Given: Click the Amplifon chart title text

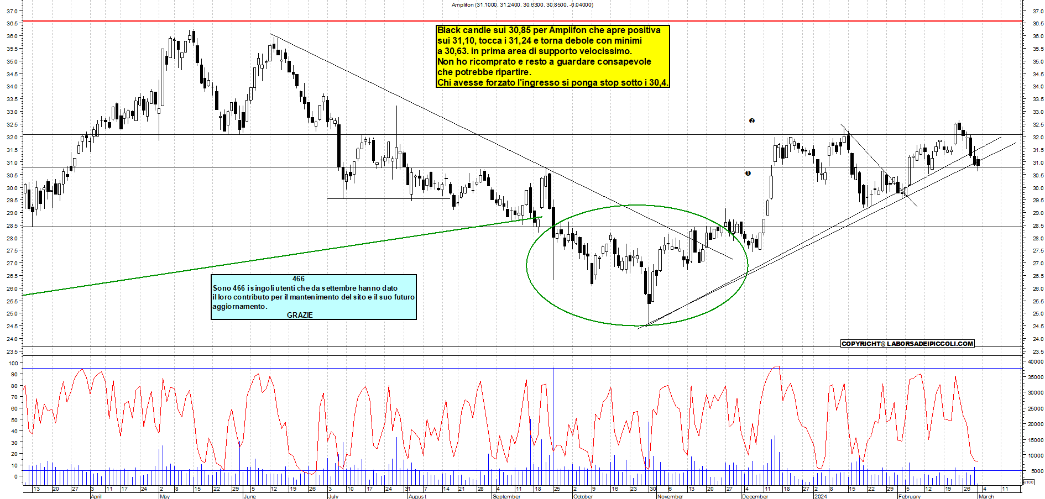Looking at the screenshot, I should pos(522,5).
